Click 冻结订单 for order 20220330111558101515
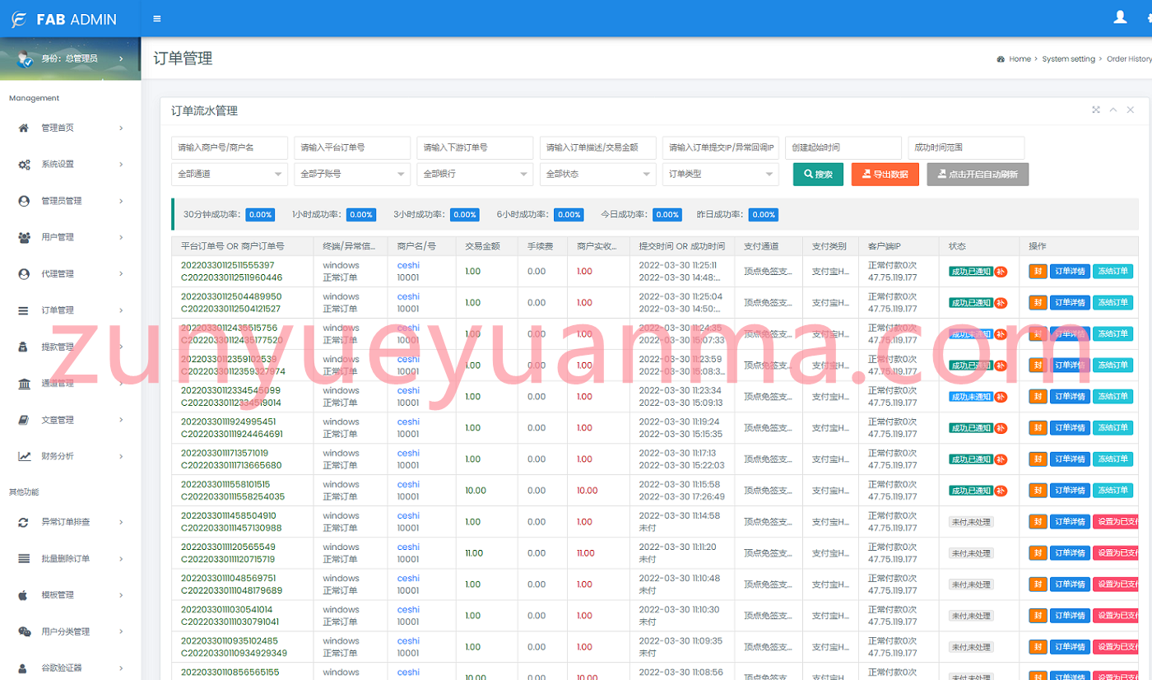 (1113, 491)
